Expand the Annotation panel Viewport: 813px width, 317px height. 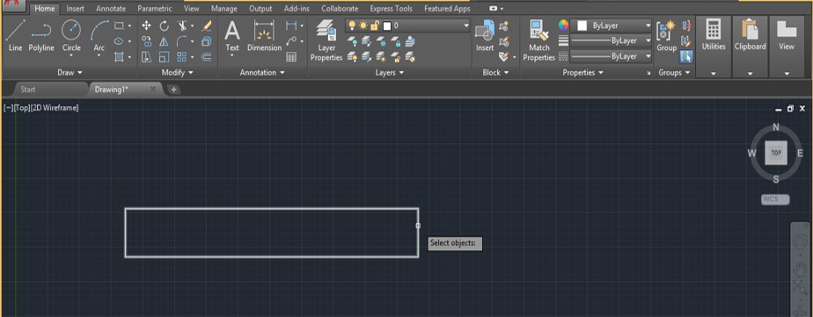click(262, 73)
